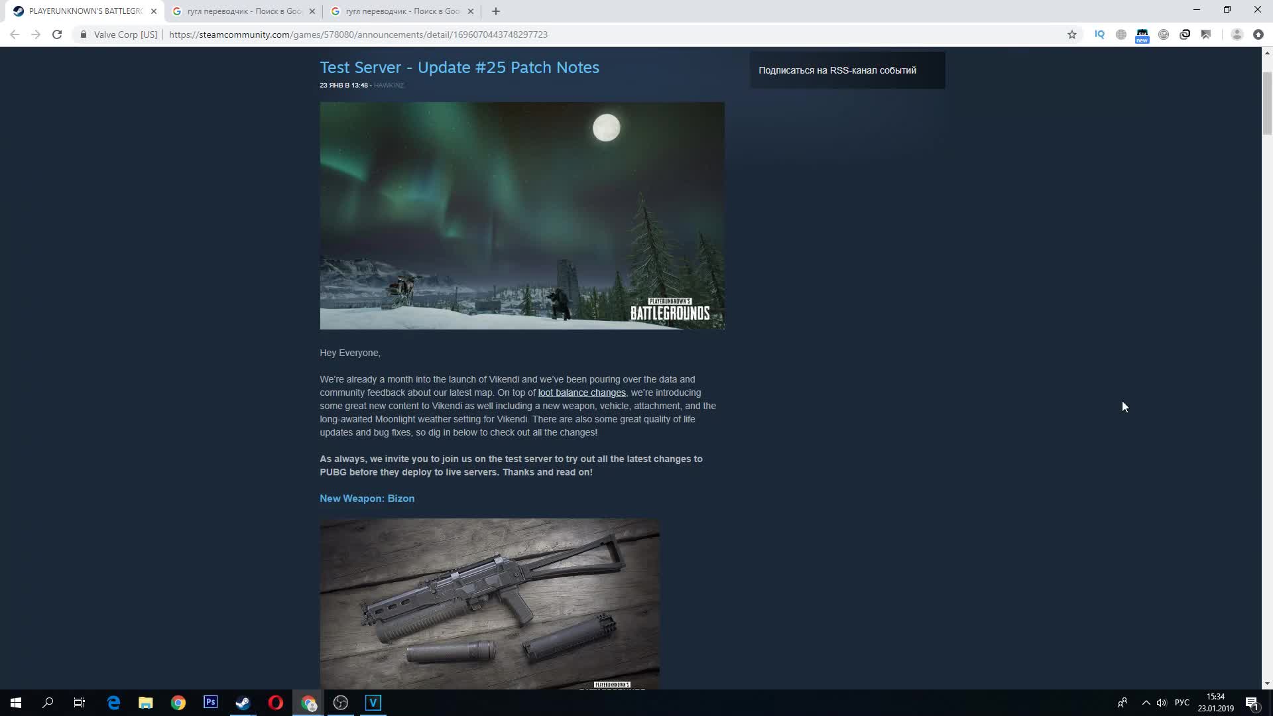Click the globe extension icon in toolbar
Viewport: 1273px width, 716px height.
1121,34
